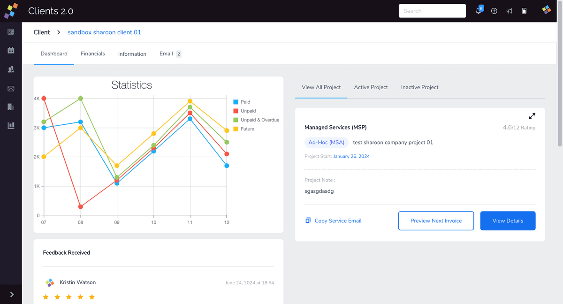Viewport: 563px width, 304px height.
Task: Click the Future yellow legend swatch
Action: point(236,129)
